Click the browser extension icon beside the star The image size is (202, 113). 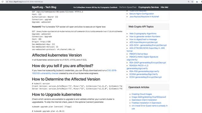pos(197,2)
